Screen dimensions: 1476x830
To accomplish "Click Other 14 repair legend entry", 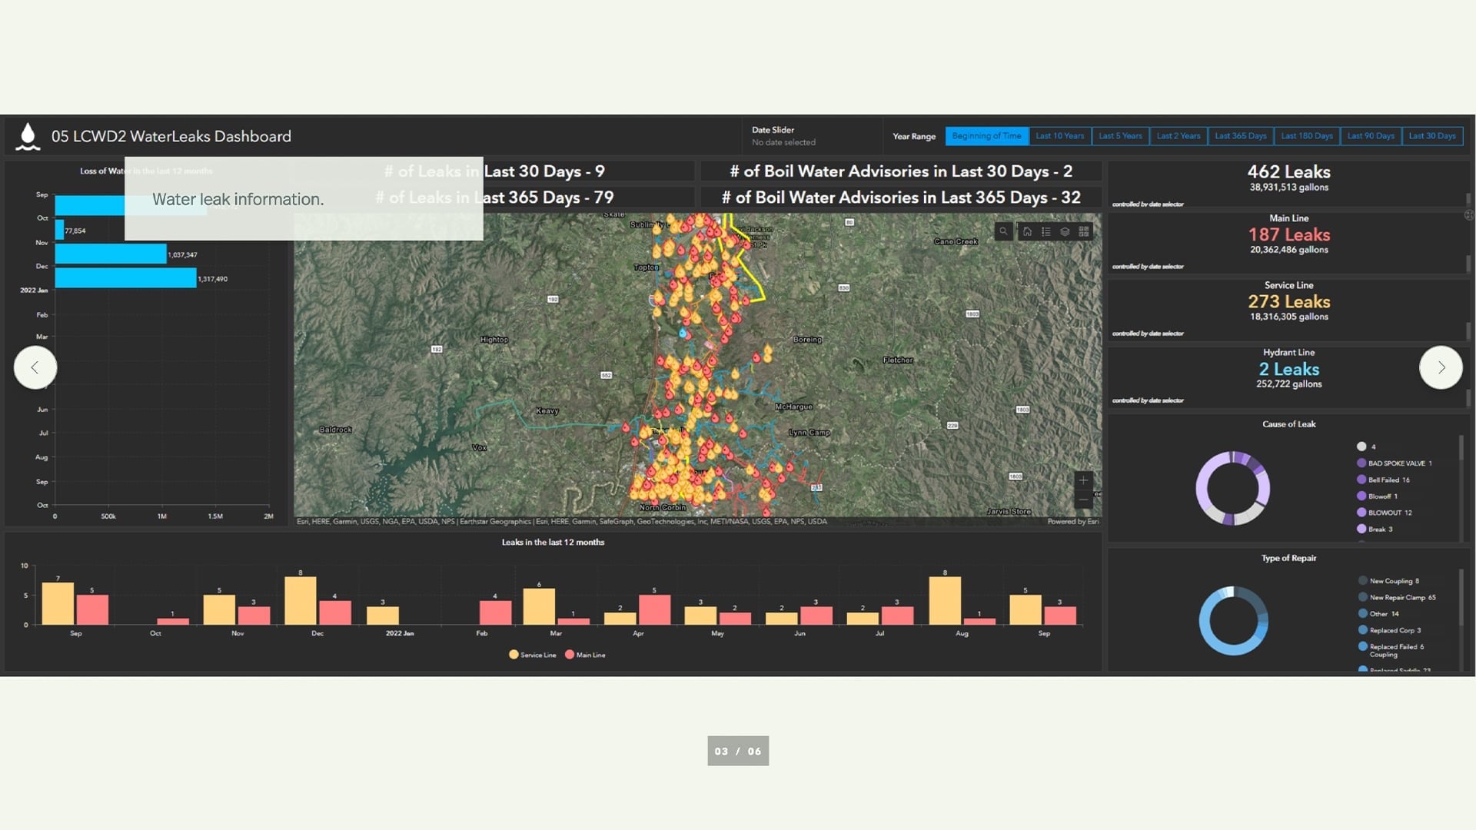I will tap(1378, 613).
